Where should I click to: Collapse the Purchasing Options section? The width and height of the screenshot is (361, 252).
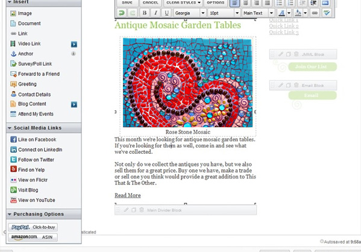click(10, 214)
